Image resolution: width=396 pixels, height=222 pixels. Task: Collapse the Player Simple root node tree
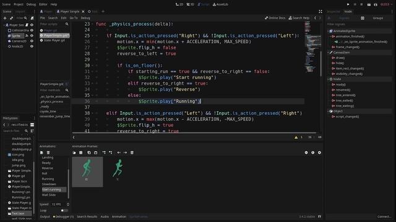(x=4, y=25)
